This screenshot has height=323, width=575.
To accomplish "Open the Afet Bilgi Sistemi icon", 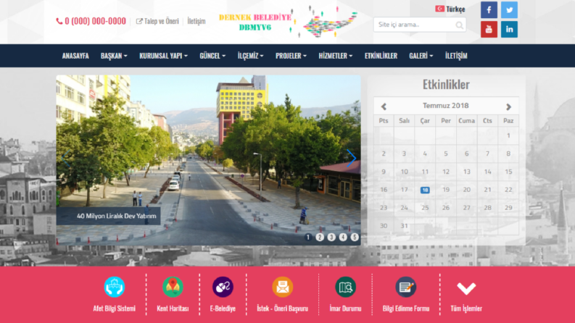I will pos(115,287).
